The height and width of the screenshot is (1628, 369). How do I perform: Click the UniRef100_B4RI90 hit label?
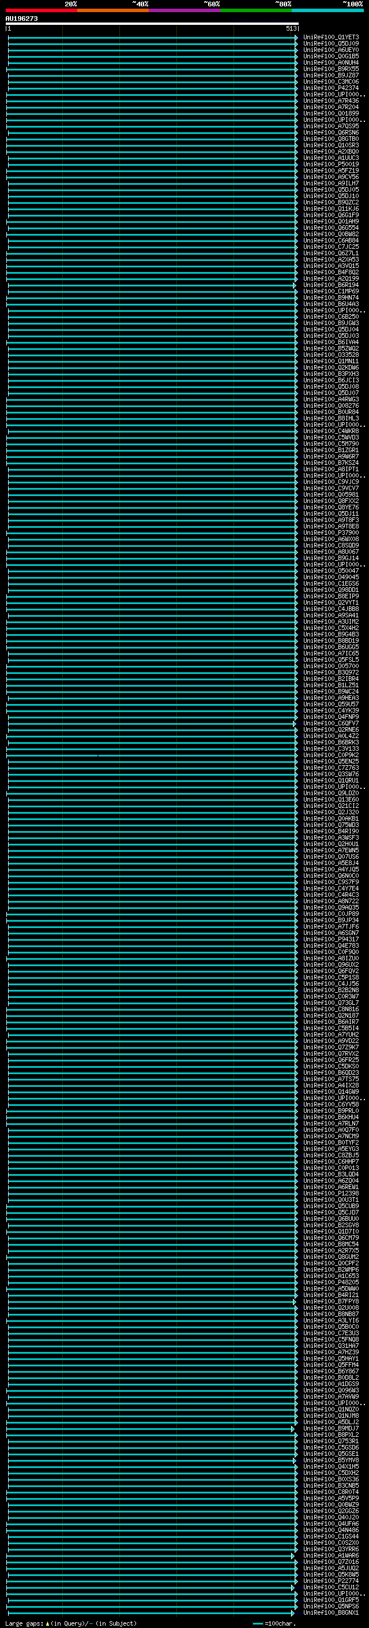[331, 832]
